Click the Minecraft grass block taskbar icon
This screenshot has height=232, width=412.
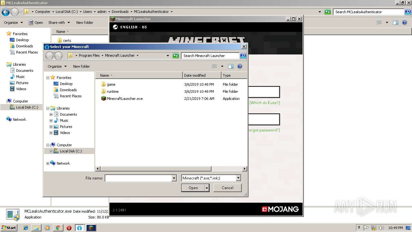click(91, 228)
